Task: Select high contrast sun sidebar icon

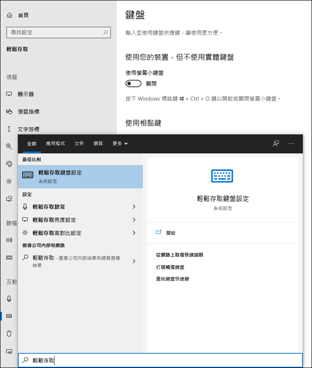Action: point(9,181)
